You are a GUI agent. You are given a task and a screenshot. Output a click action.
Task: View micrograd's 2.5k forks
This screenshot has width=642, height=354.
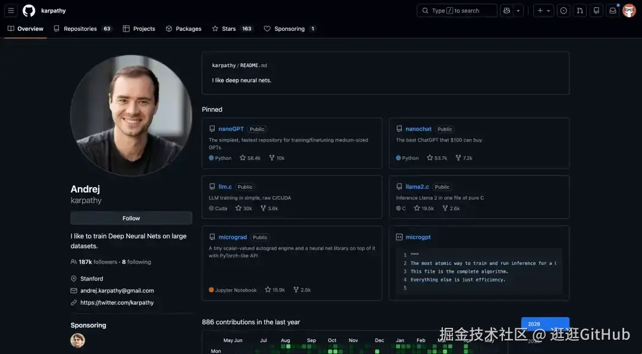[x=302, y=290]
